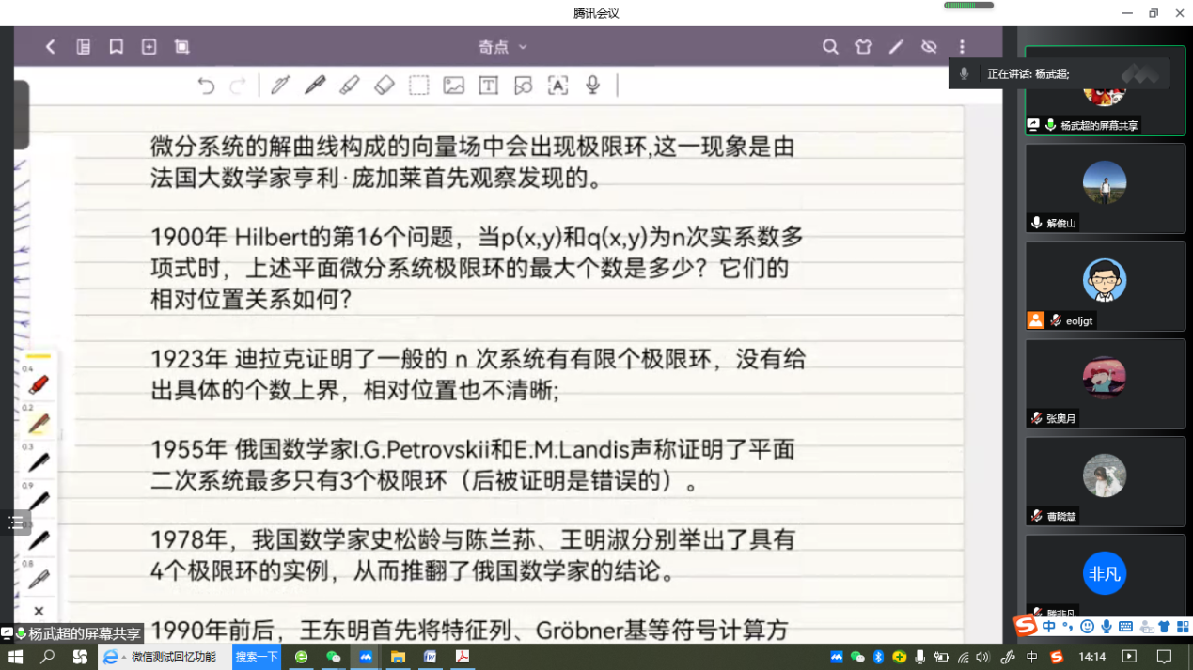Undo the last stroke

(206, 86)
